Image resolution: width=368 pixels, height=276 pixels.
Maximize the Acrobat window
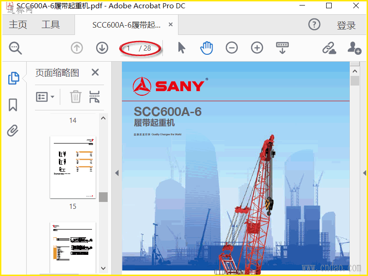(x=329, y=6)
